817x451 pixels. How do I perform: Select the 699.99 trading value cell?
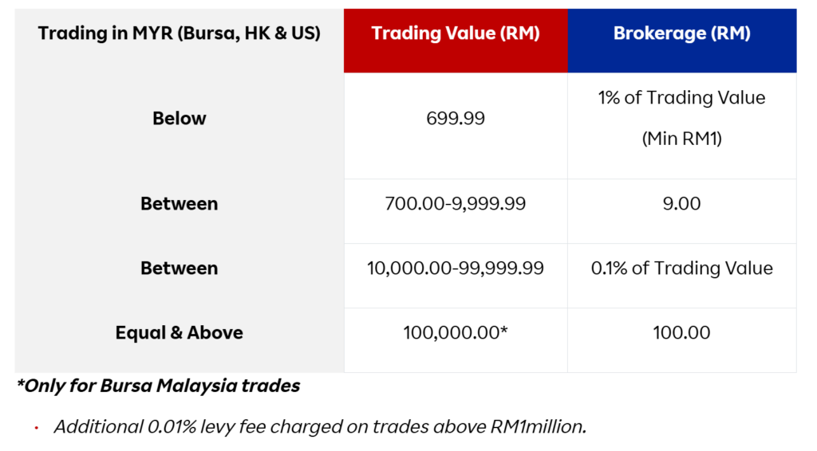(455, 118)
